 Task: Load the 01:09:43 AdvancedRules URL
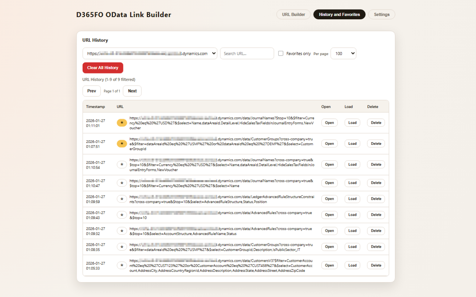click(x=352, y=215)
